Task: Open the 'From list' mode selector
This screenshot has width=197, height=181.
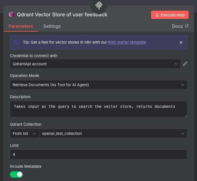Action: 24,133
